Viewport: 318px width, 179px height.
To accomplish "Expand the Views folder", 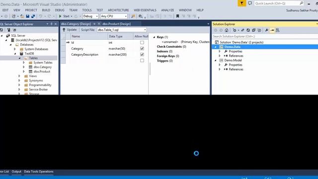I will pyautogui.click(x=19, y=76).
